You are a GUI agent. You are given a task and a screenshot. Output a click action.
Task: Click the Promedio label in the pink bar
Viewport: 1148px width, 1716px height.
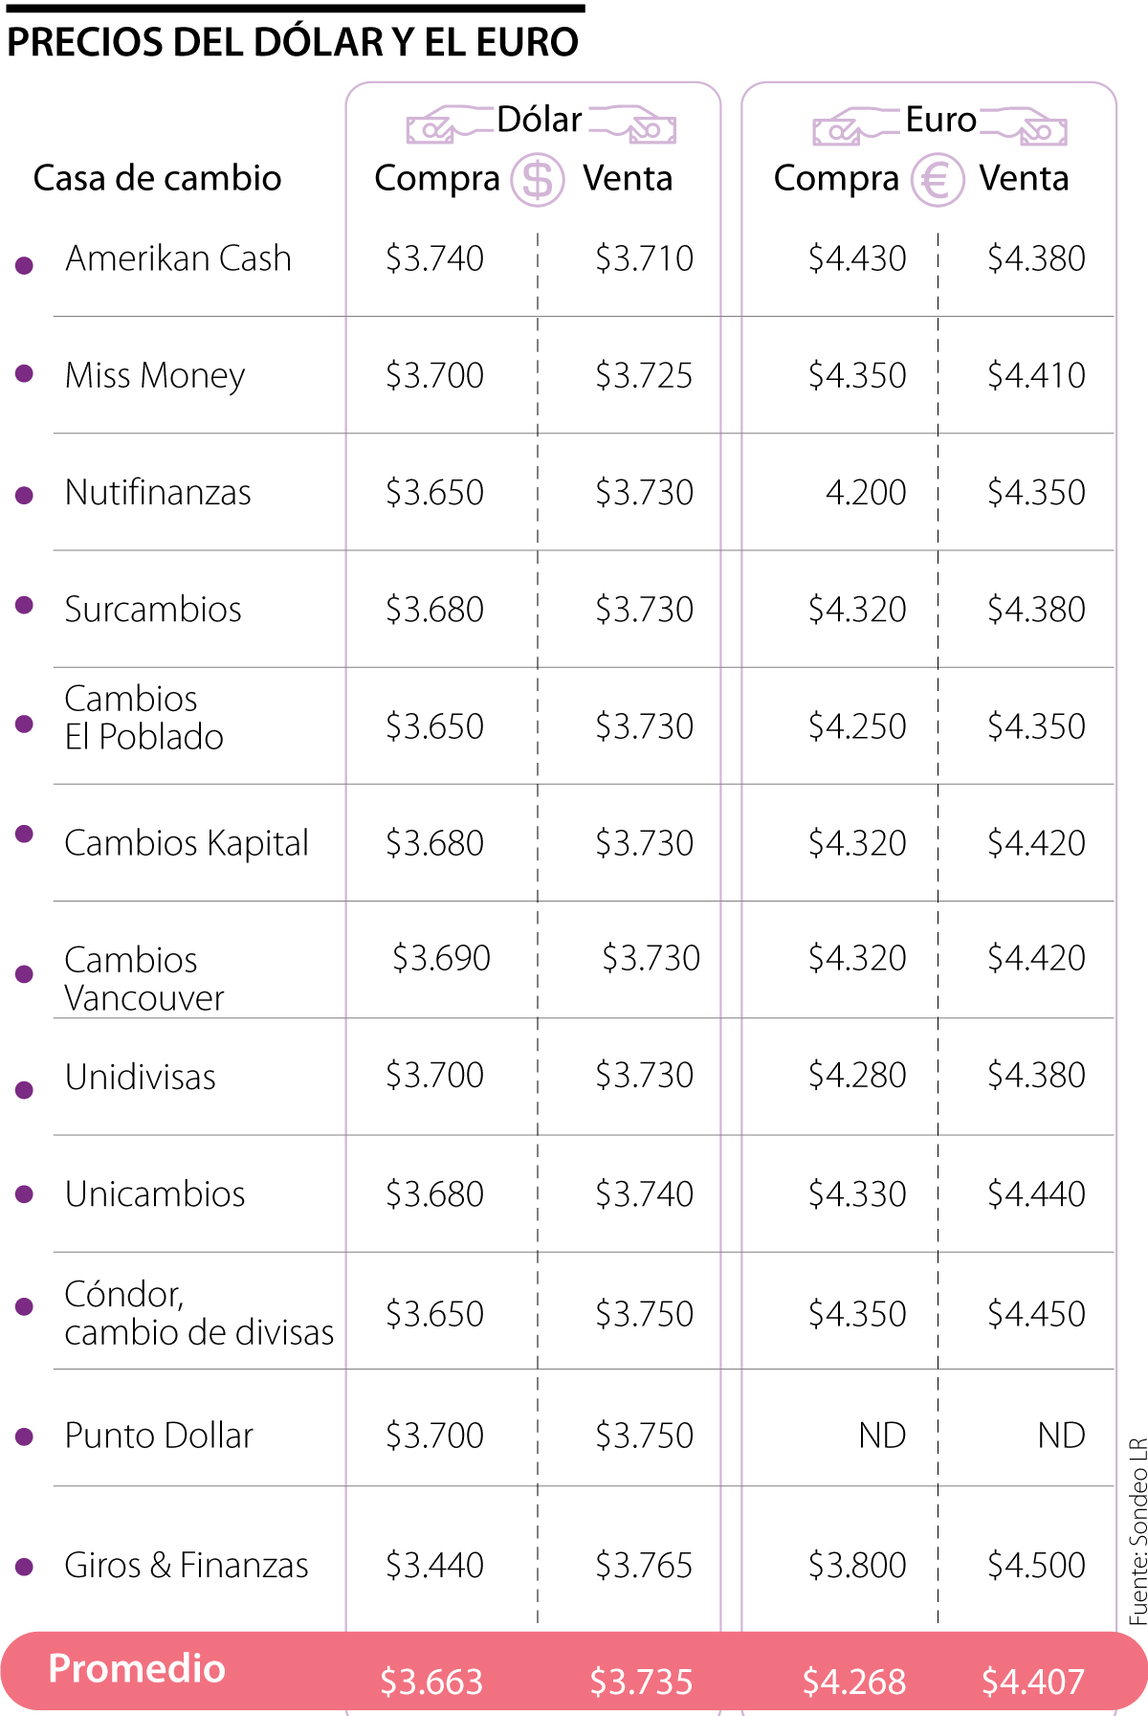point(137,1668)
